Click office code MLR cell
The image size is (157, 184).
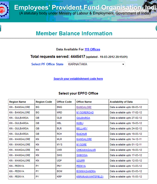pos(66,139)
